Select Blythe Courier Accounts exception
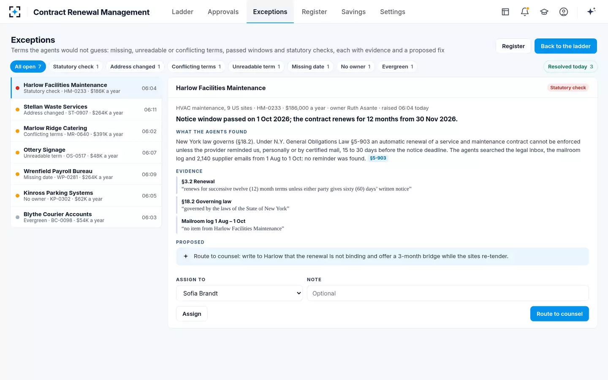 coord(86,217)
